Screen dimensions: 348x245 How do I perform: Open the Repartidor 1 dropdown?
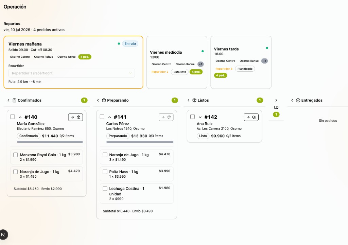(72, 73)
